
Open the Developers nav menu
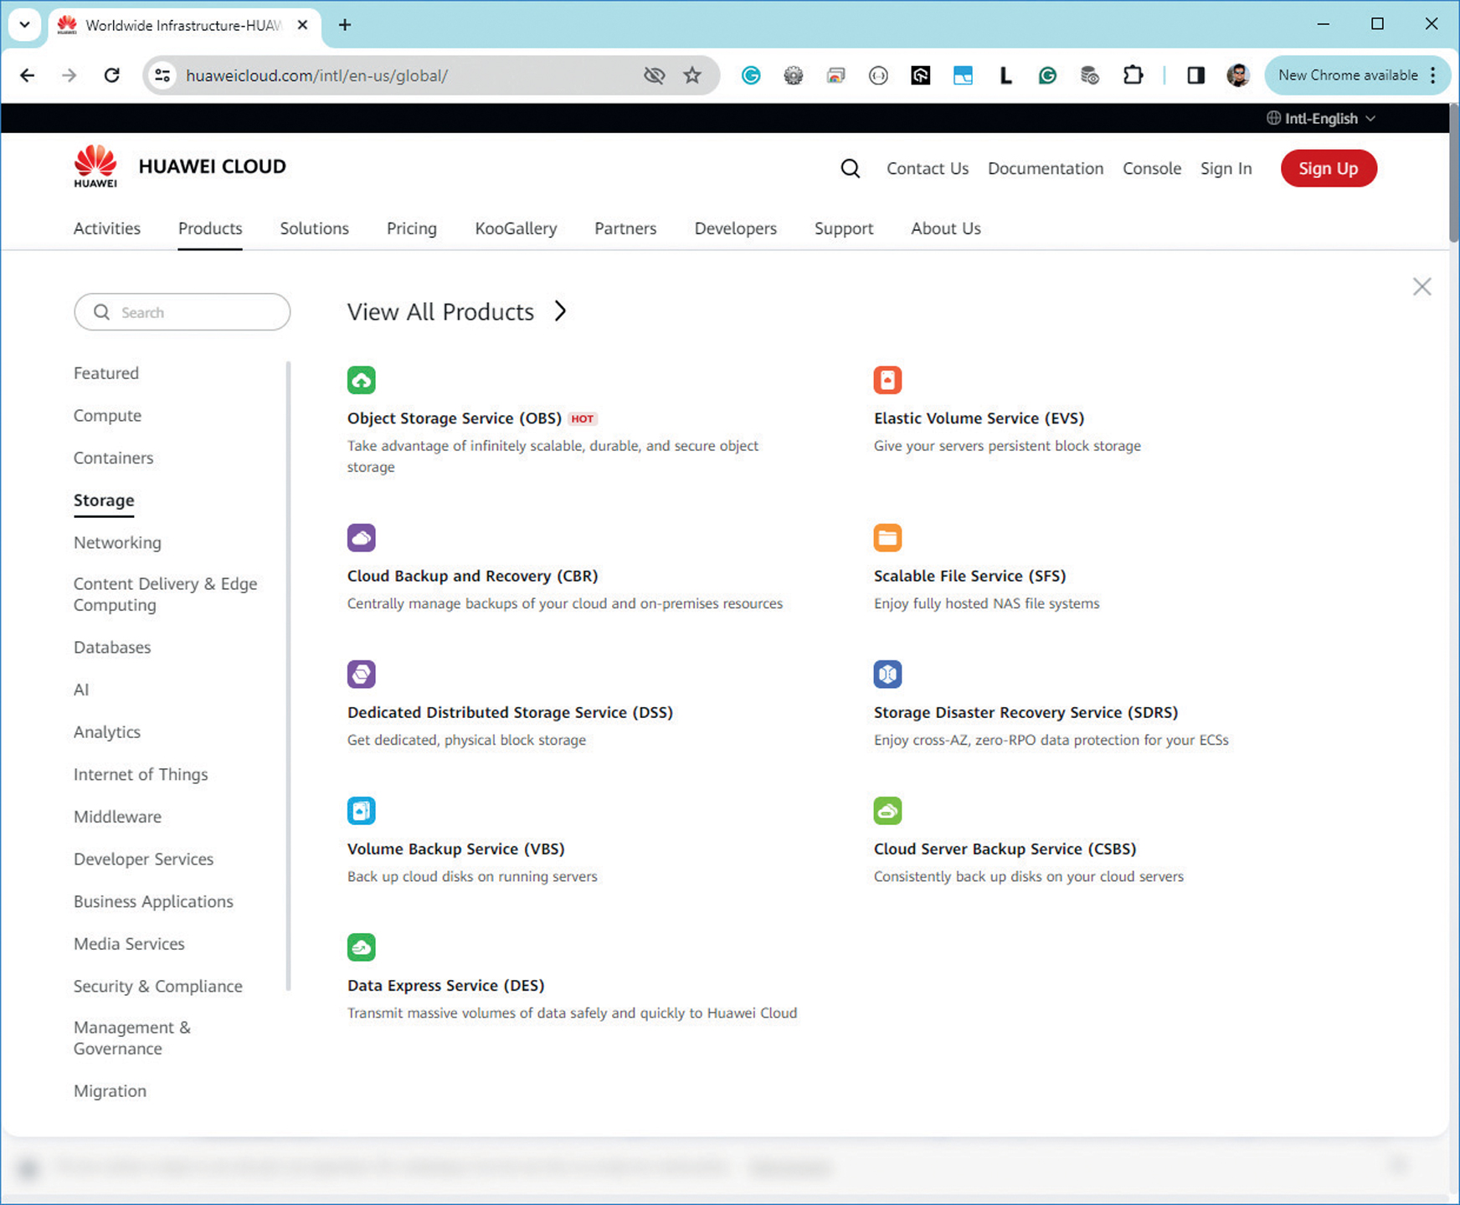(735, 228)
